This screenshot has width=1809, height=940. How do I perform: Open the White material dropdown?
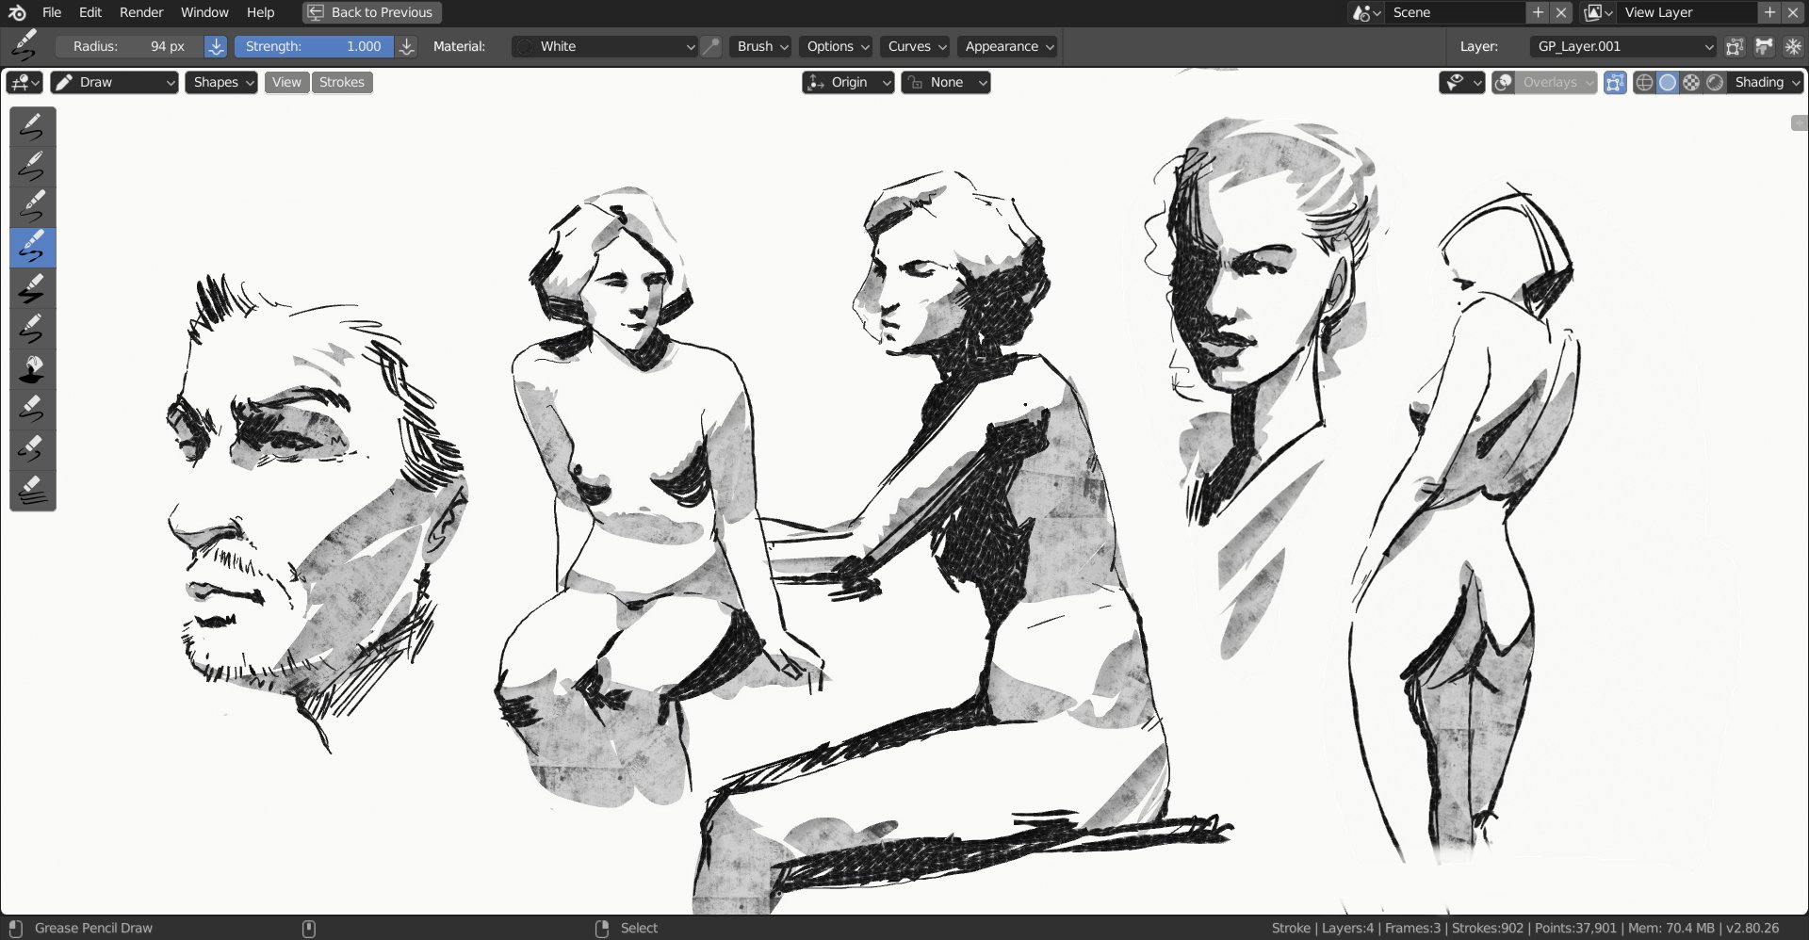pos(605,46)
